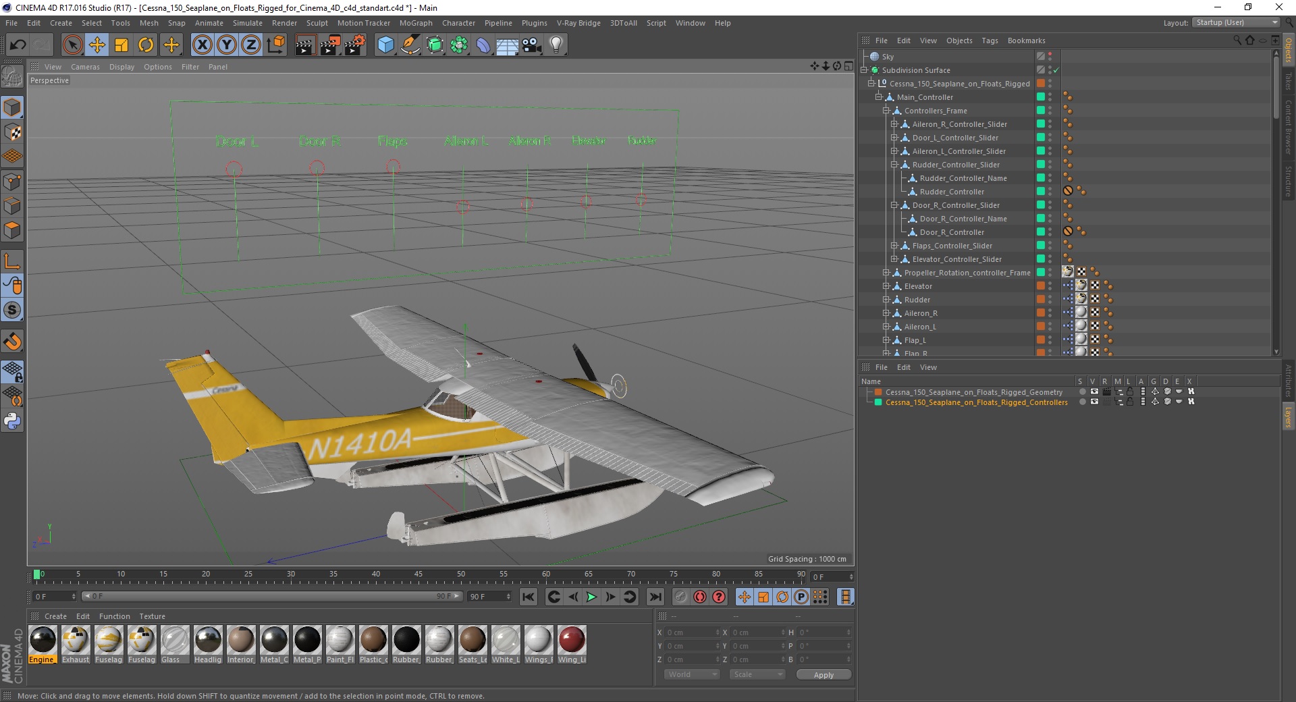Toggle Geometry layer visible-in-editor icon
Viewport: 1296px width, 702px height.
1094,391
